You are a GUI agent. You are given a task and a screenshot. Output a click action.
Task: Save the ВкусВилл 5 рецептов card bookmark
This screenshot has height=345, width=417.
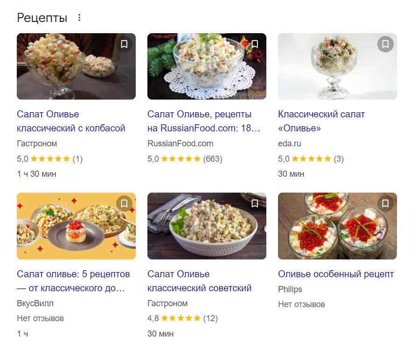124,203
